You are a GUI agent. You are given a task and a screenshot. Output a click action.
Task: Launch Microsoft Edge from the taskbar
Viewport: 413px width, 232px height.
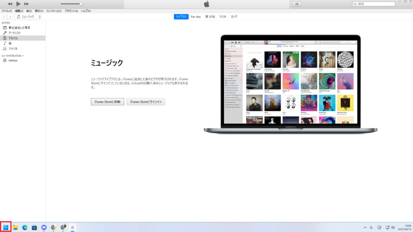coord(25,227)
